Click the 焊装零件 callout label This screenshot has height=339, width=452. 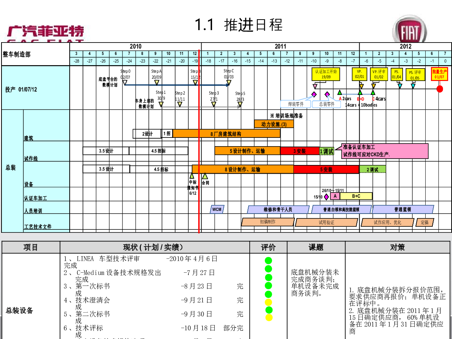[x=296, y=104]
